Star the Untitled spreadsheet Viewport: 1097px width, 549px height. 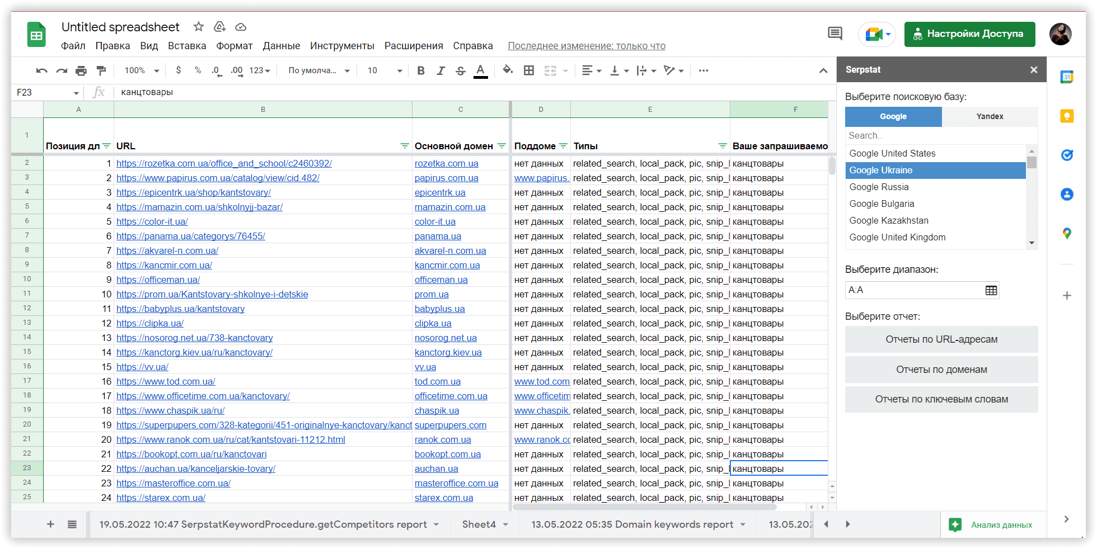(x=199, y=27)
